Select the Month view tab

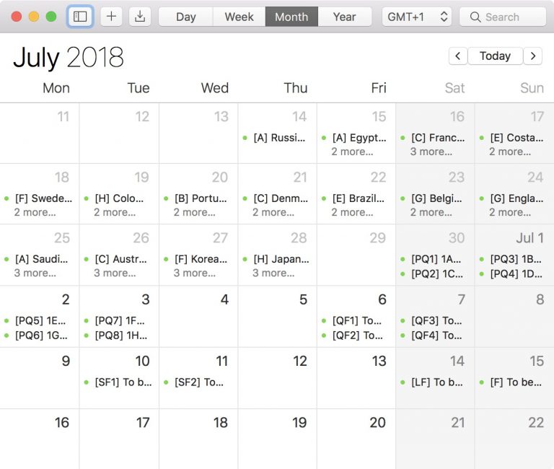291,17
